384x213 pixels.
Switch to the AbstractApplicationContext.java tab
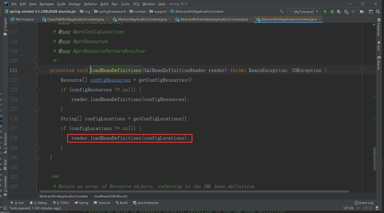pos(142,19)
